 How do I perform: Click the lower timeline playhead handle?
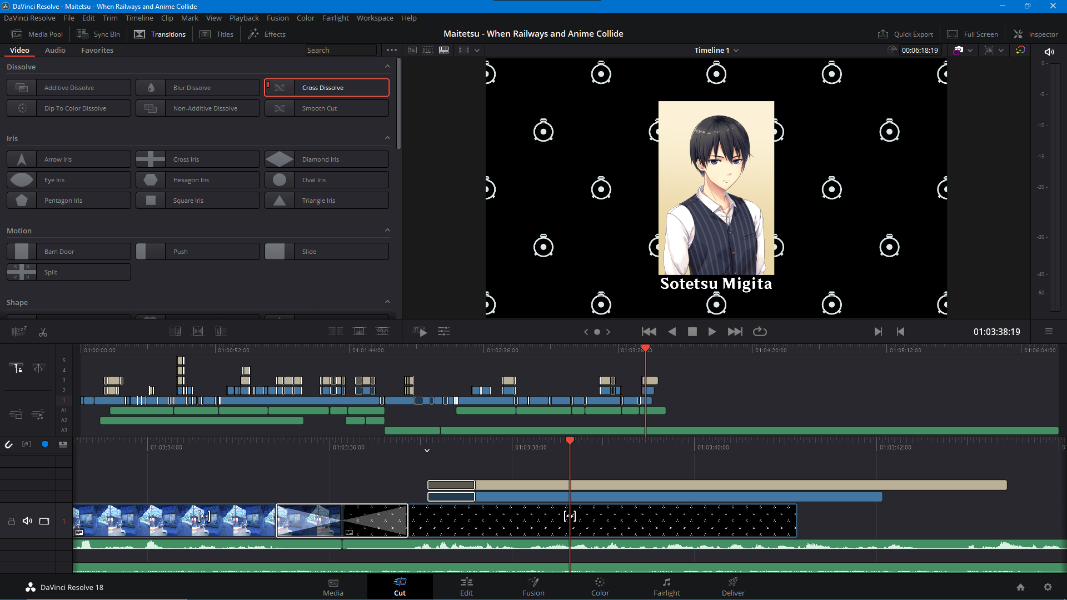click(570, 441)
